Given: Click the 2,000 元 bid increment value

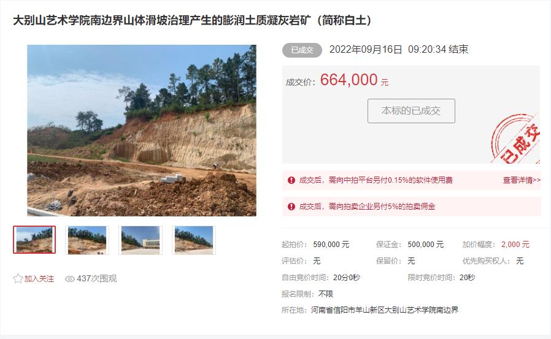Looking at the screenshot, I should pos(515,245).
